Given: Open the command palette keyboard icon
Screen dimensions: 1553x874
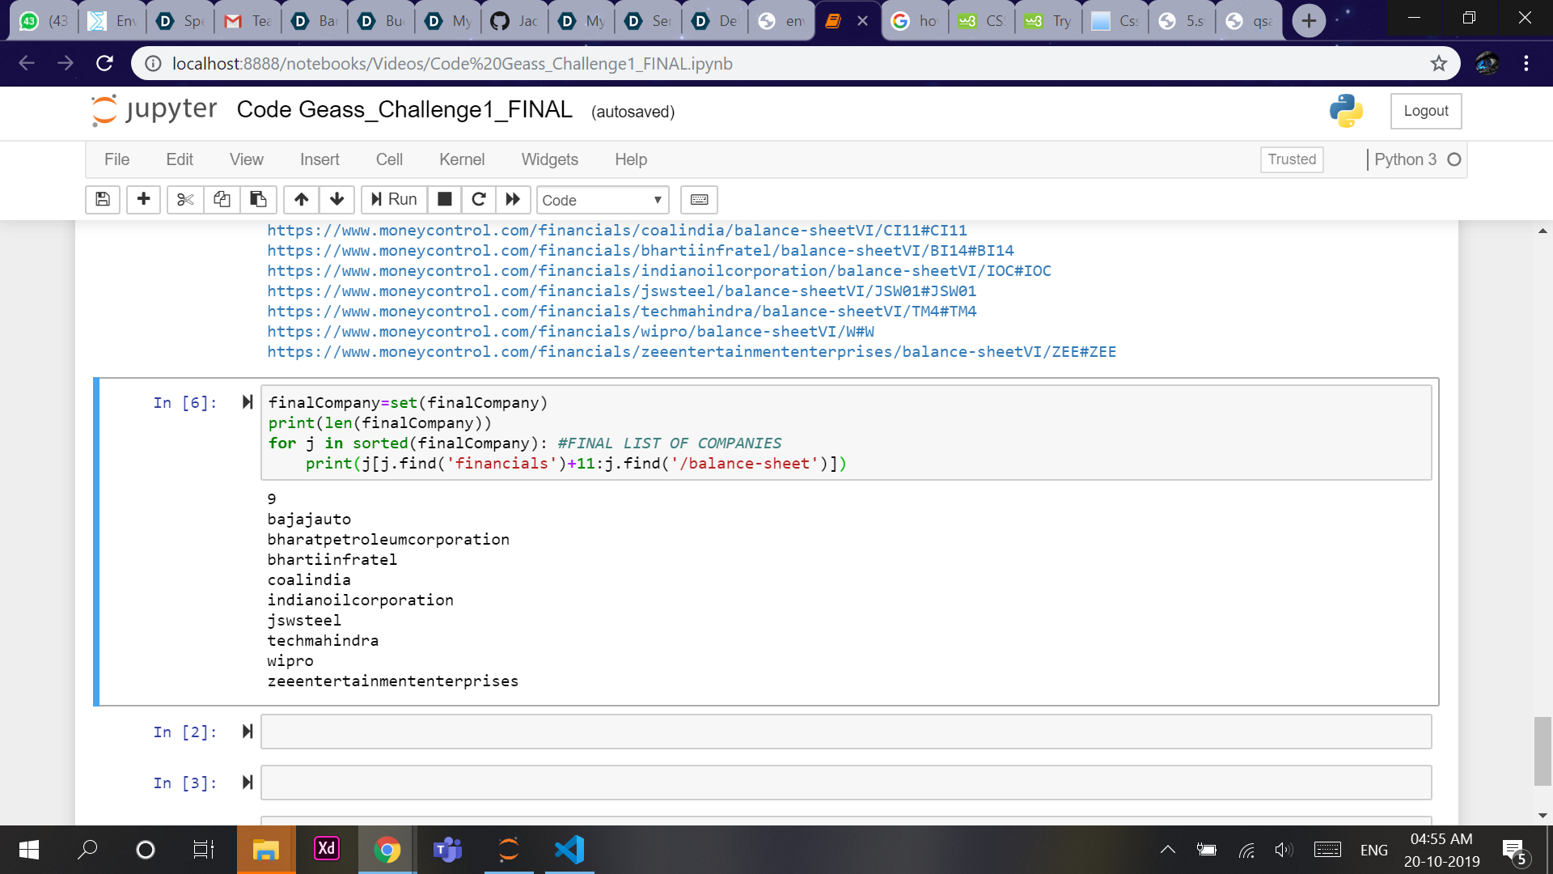Looking at the screenshot, I should coord(699,199).
